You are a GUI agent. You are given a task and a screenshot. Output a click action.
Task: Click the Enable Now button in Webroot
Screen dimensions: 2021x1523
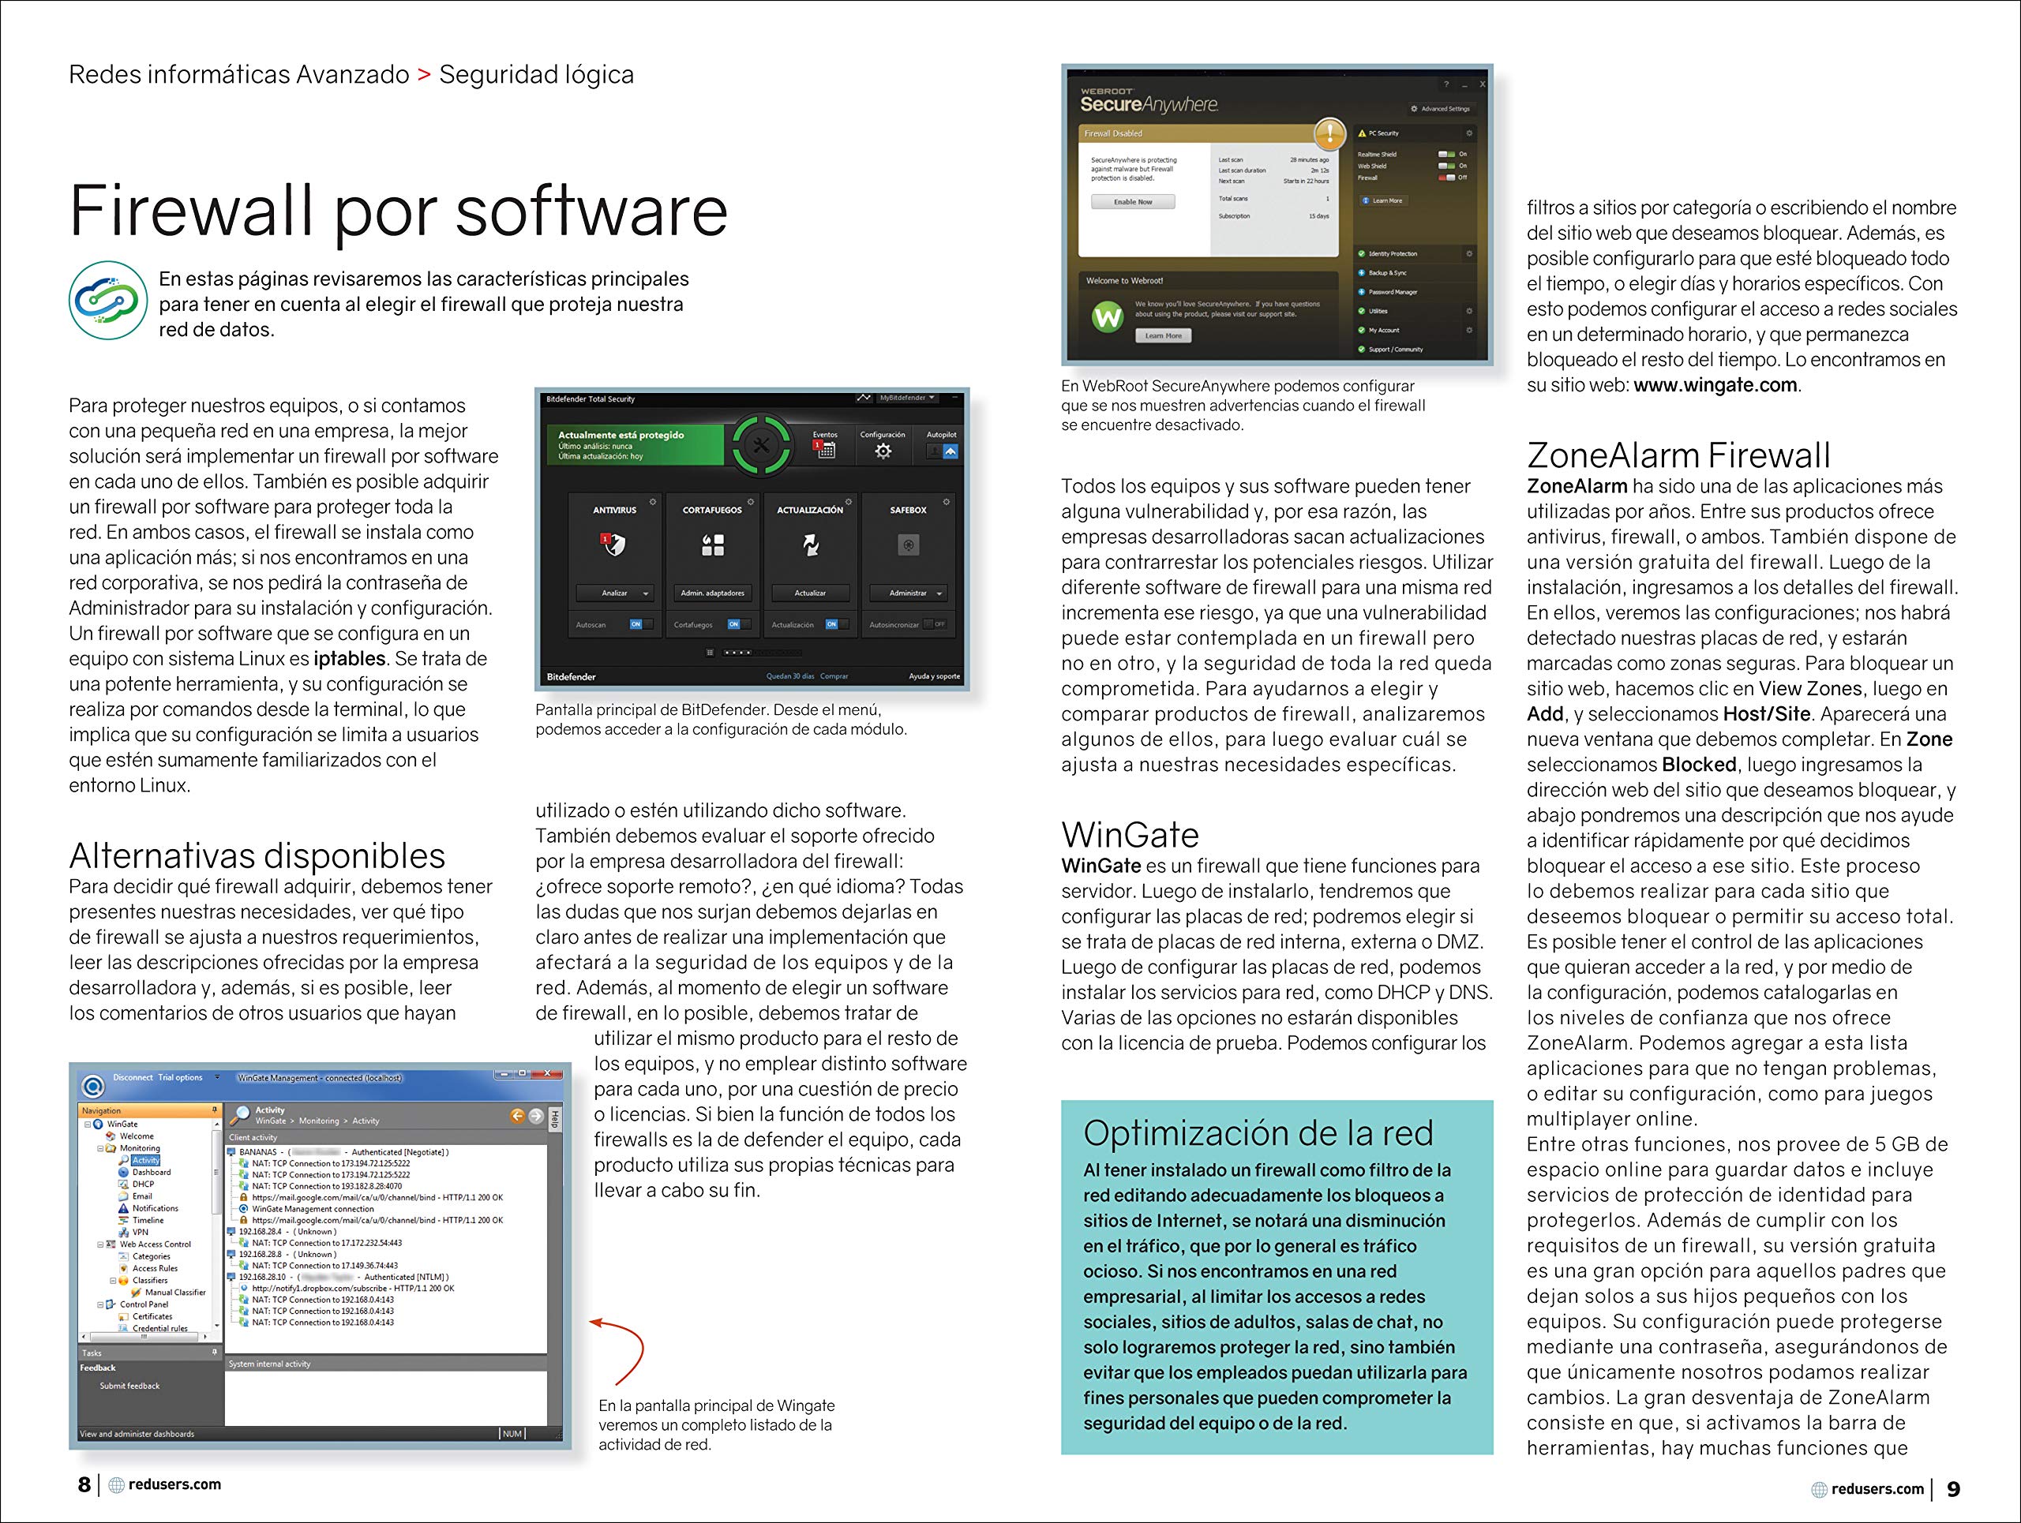coord(1133,202)
